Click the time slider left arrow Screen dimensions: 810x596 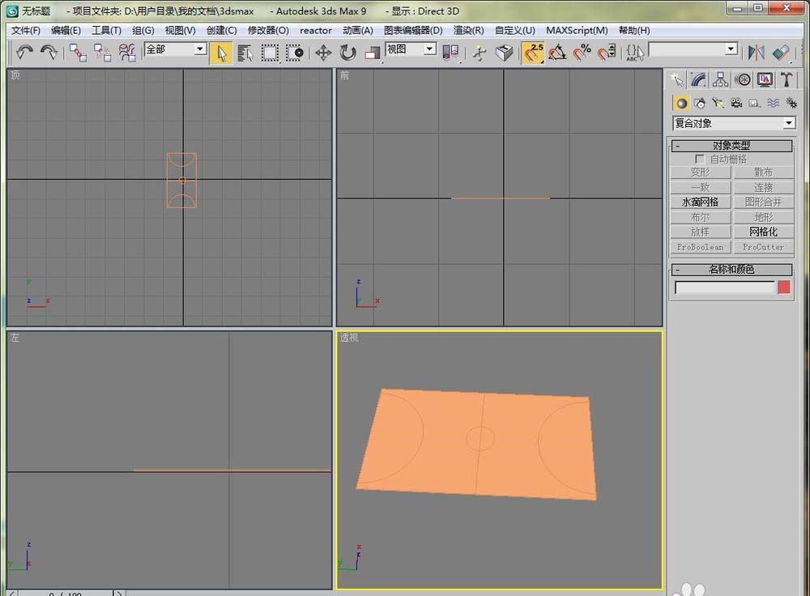pyautogui.click(x=12, y=593)
